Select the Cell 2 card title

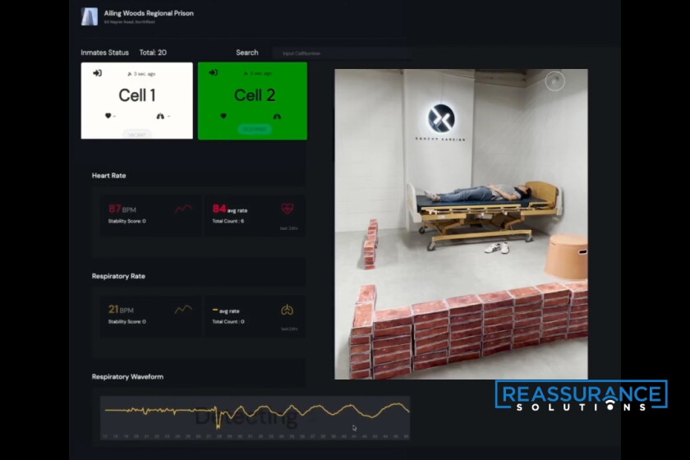click(255, 95)
